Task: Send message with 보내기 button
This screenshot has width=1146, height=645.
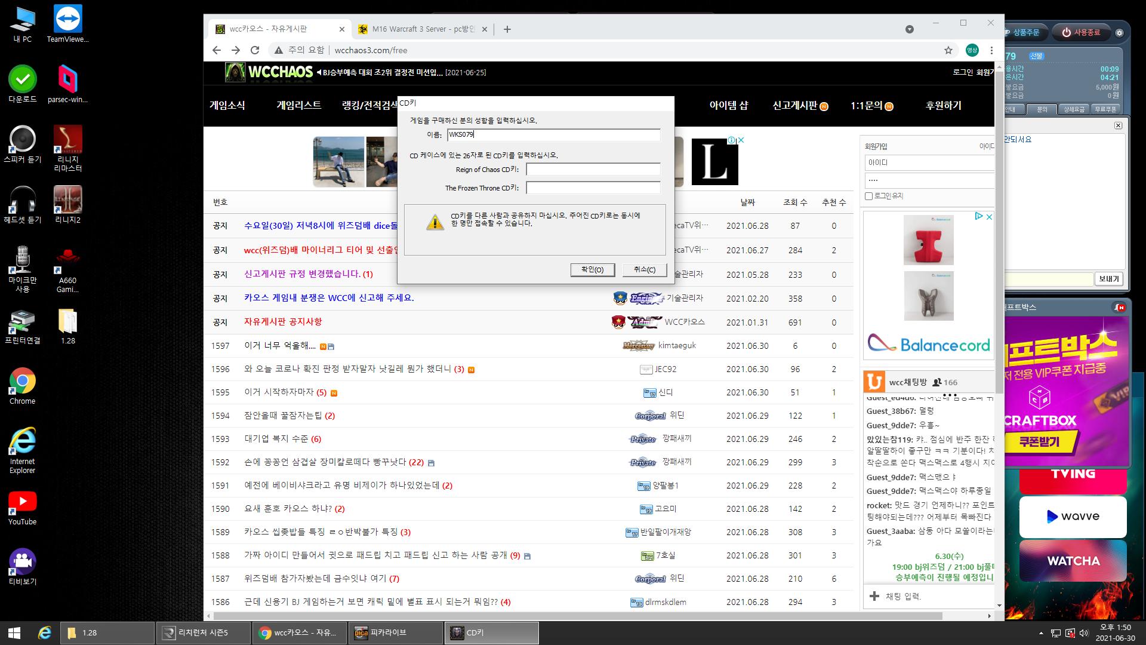Action: tap(1109, 279)
